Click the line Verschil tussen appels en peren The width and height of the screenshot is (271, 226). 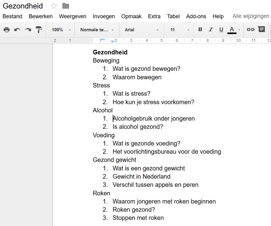coord(156,185)
